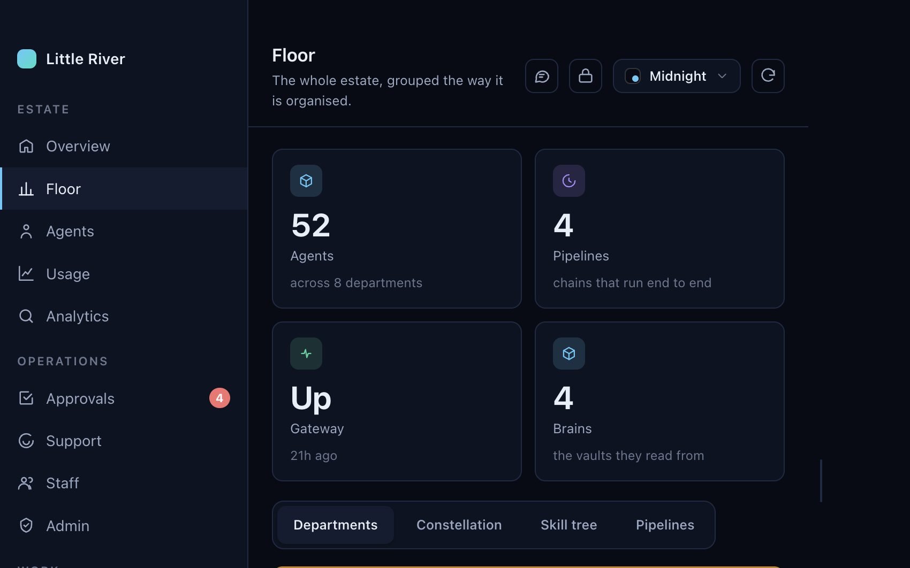Click the Admin shield icon

tap(26, 526)
